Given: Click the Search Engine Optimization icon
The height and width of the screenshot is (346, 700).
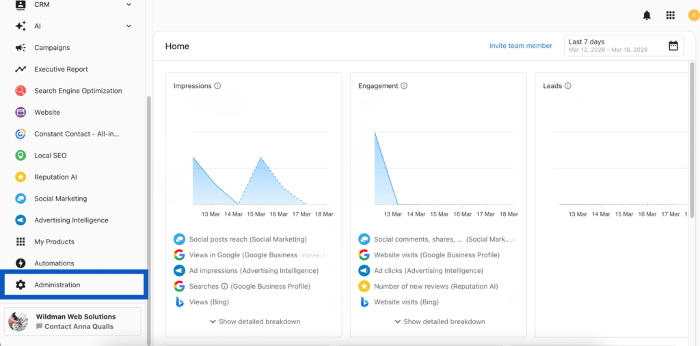Looking at the screenshot, I should [21, 91].
